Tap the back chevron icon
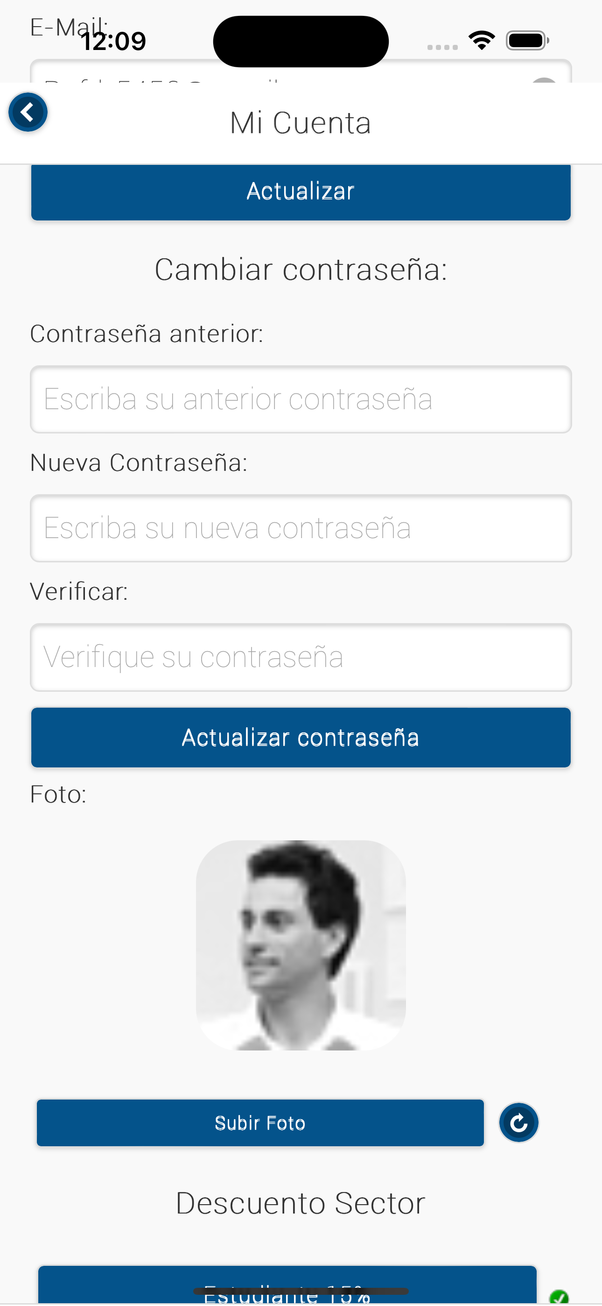 [x=28, y=112]
